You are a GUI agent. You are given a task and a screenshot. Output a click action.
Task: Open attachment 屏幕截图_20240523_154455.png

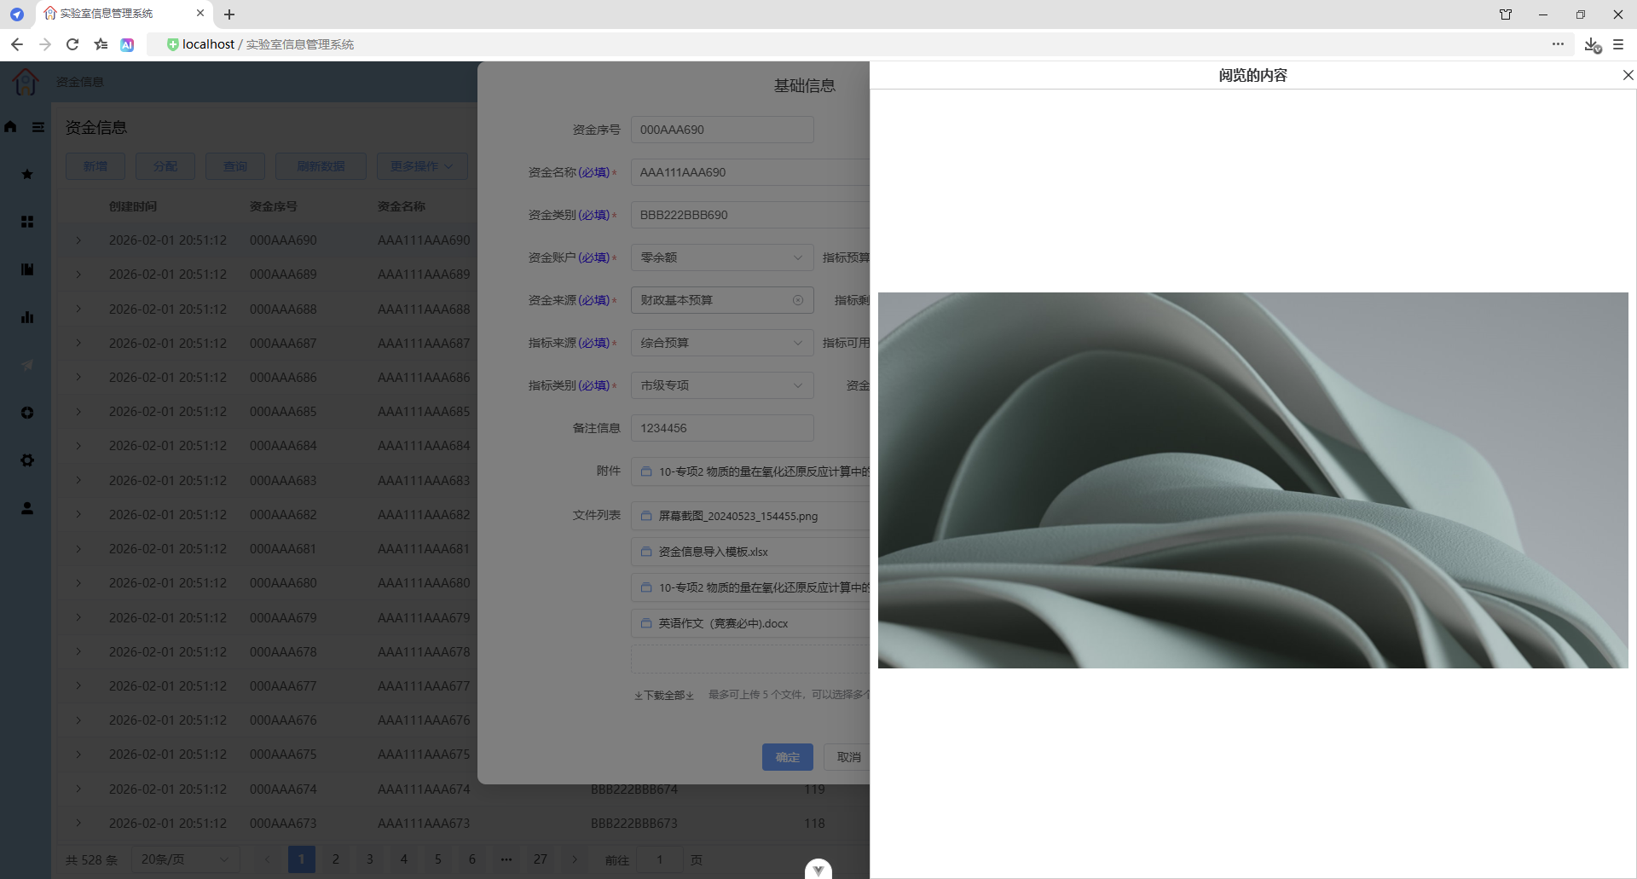tap(738, 516)
